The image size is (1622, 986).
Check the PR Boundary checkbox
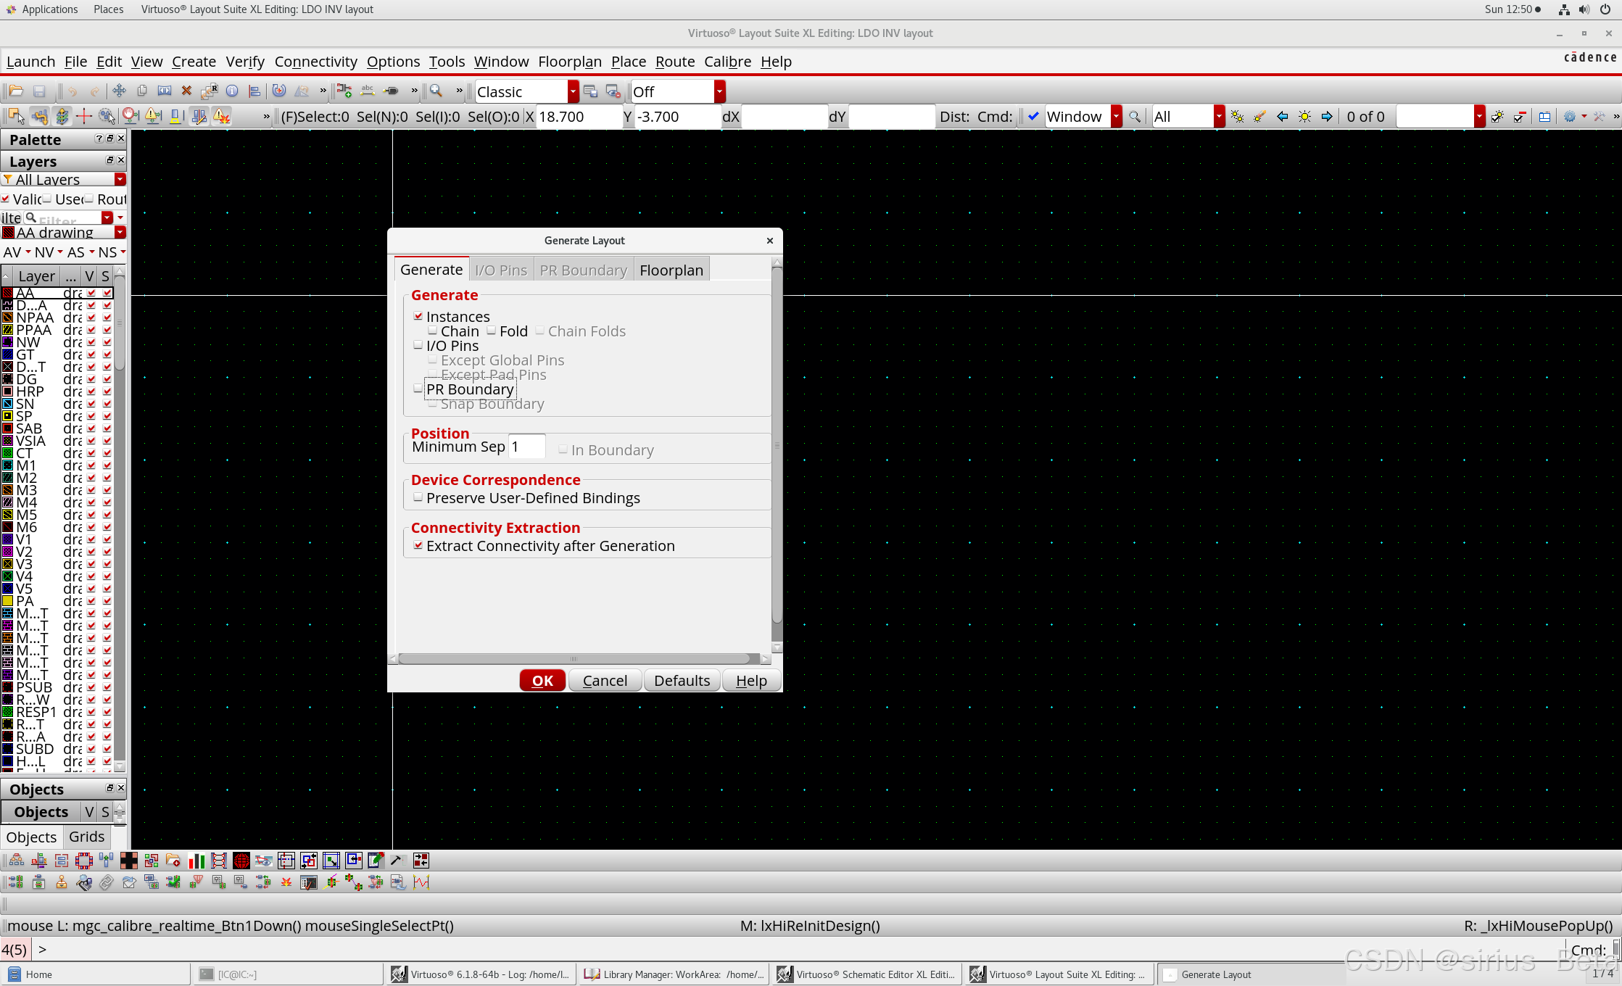(418, 389)
